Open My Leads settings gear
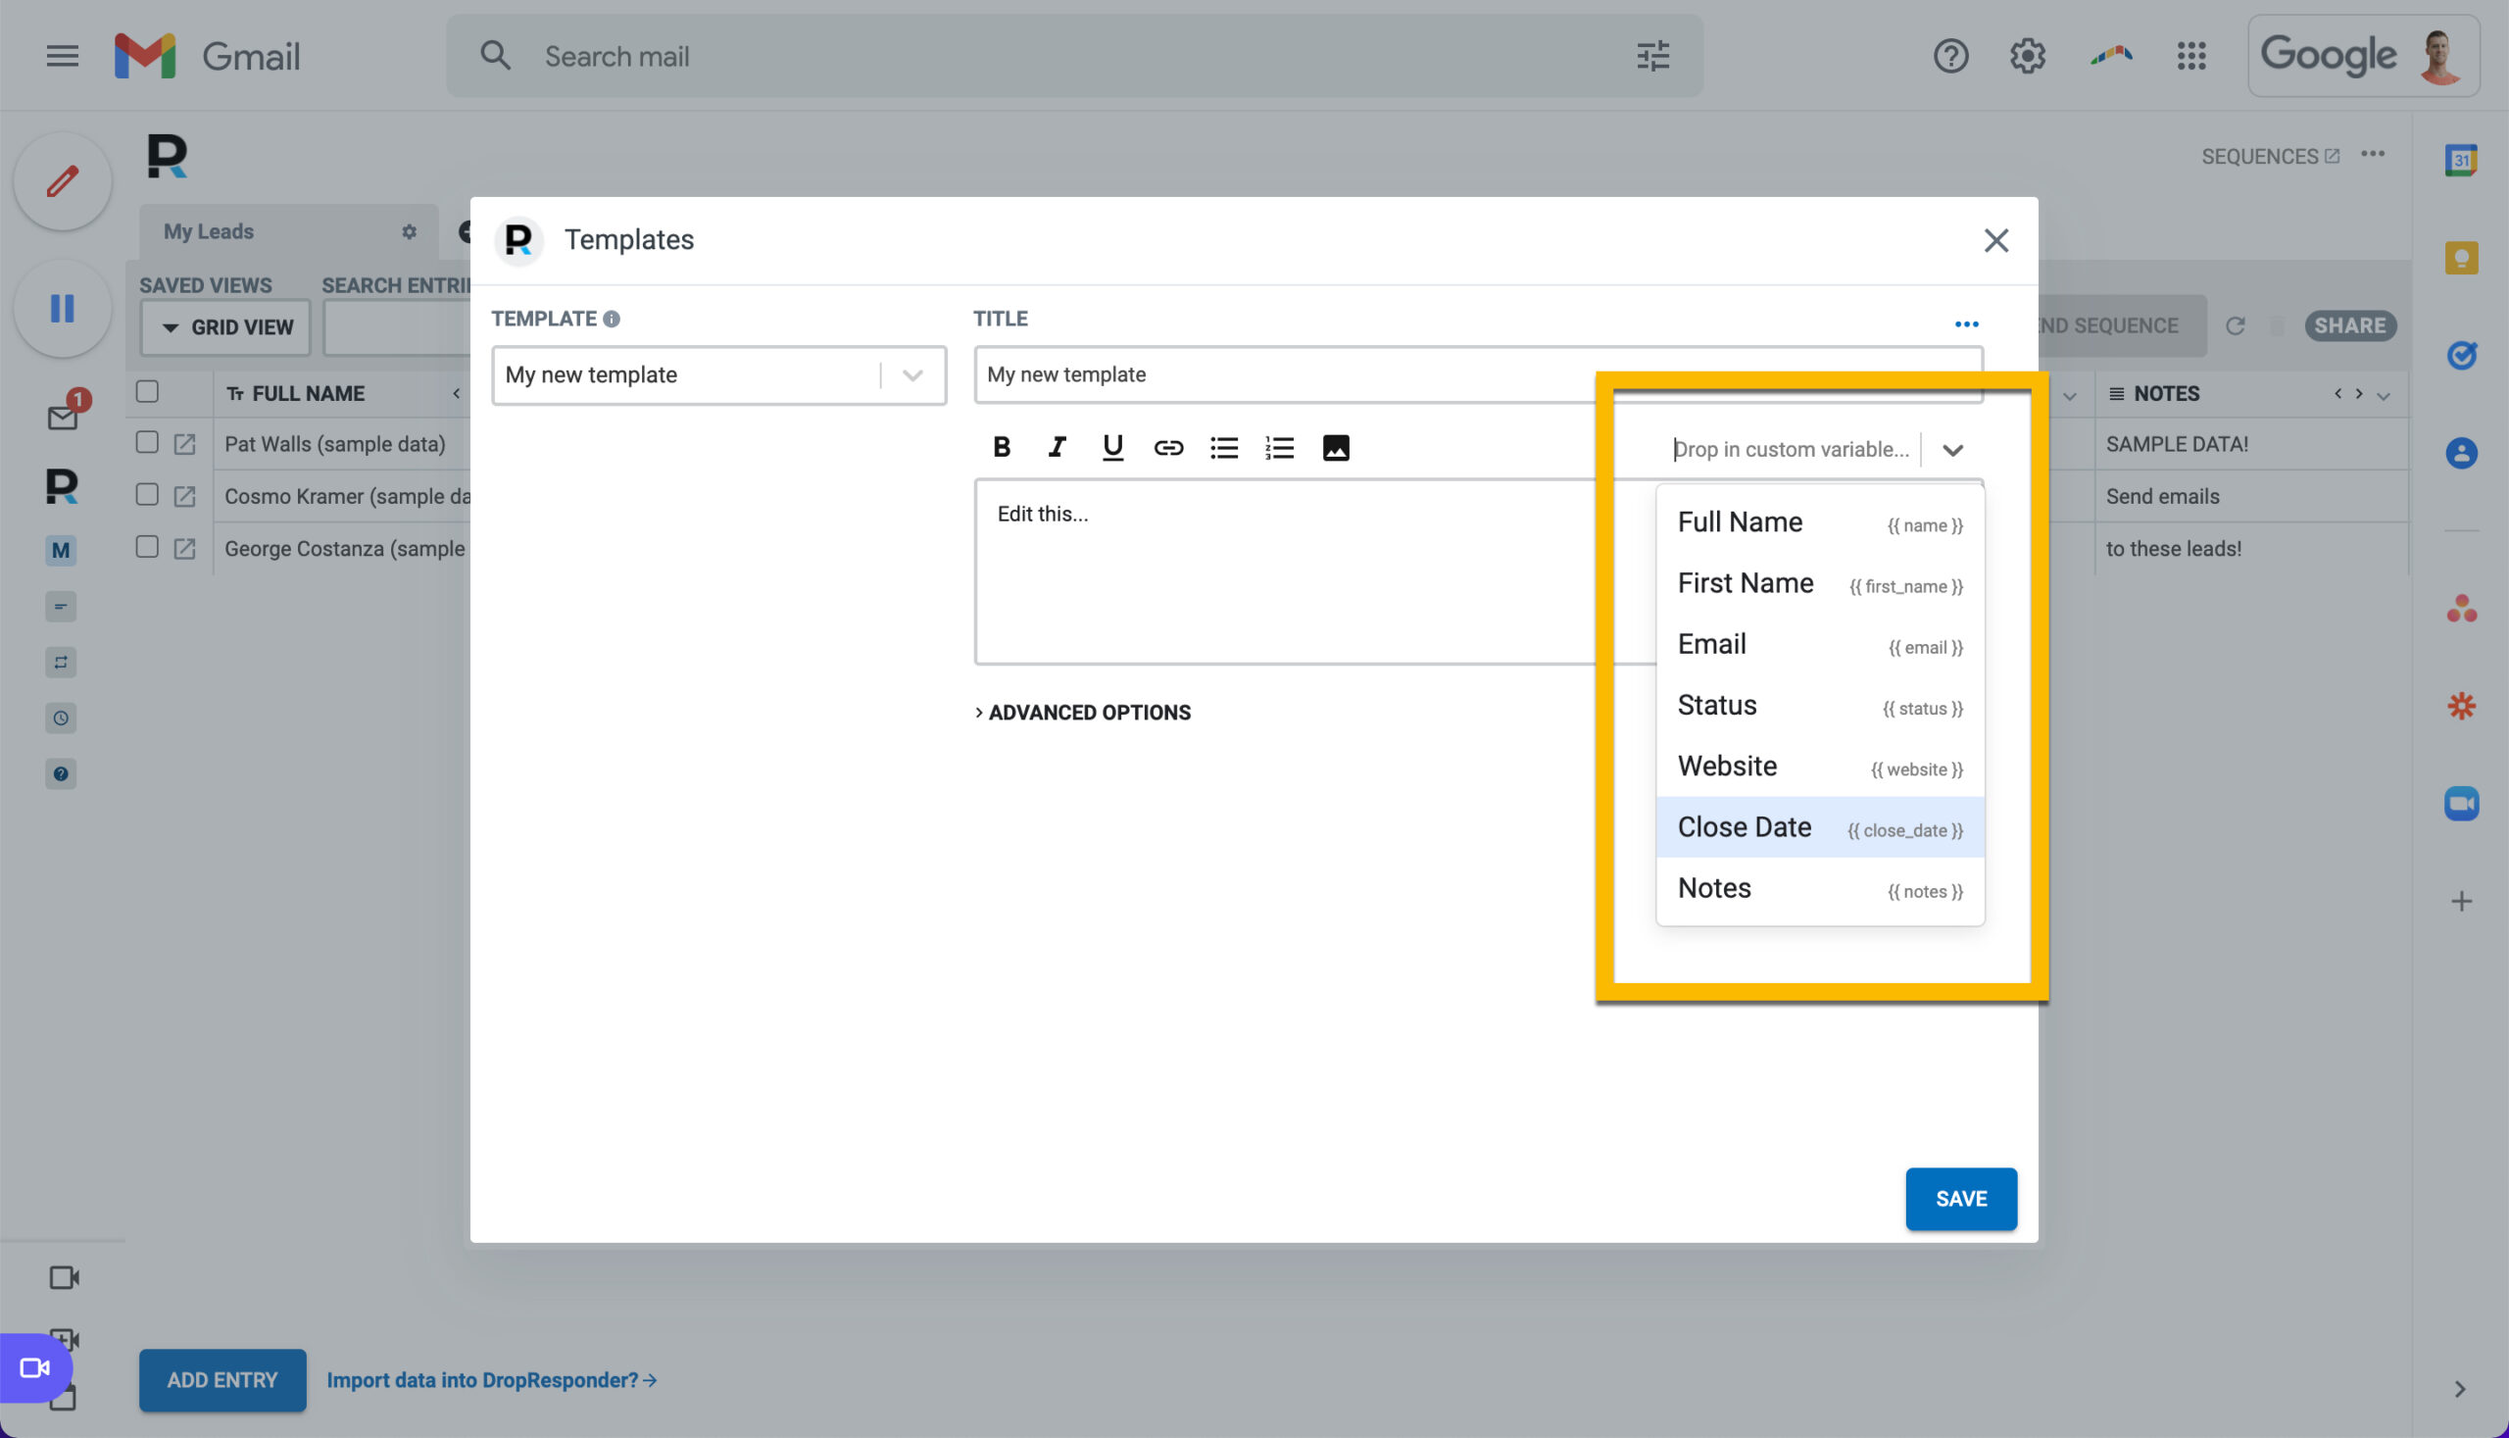The width and height of the screenshot is (2509, 1438). (x=409, y=231)
